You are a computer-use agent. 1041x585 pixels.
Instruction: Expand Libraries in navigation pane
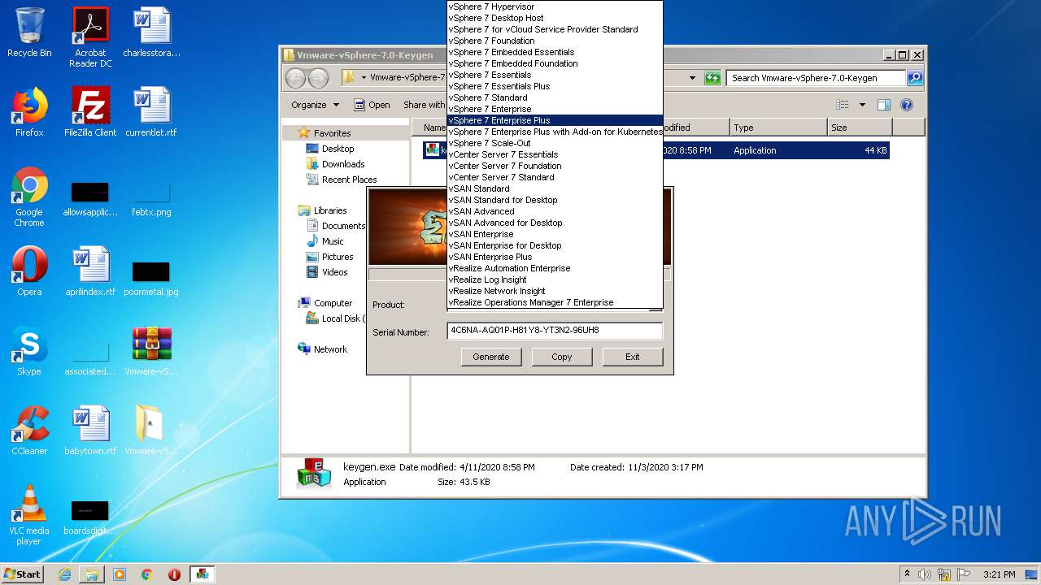(x=323, y=210)
